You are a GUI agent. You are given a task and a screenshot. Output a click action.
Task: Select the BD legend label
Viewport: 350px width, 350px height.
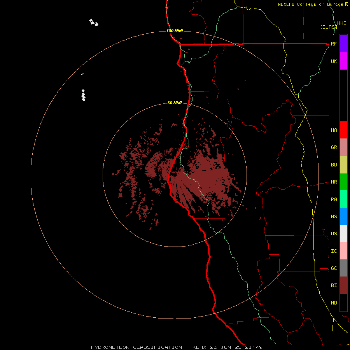click(334, 165)
